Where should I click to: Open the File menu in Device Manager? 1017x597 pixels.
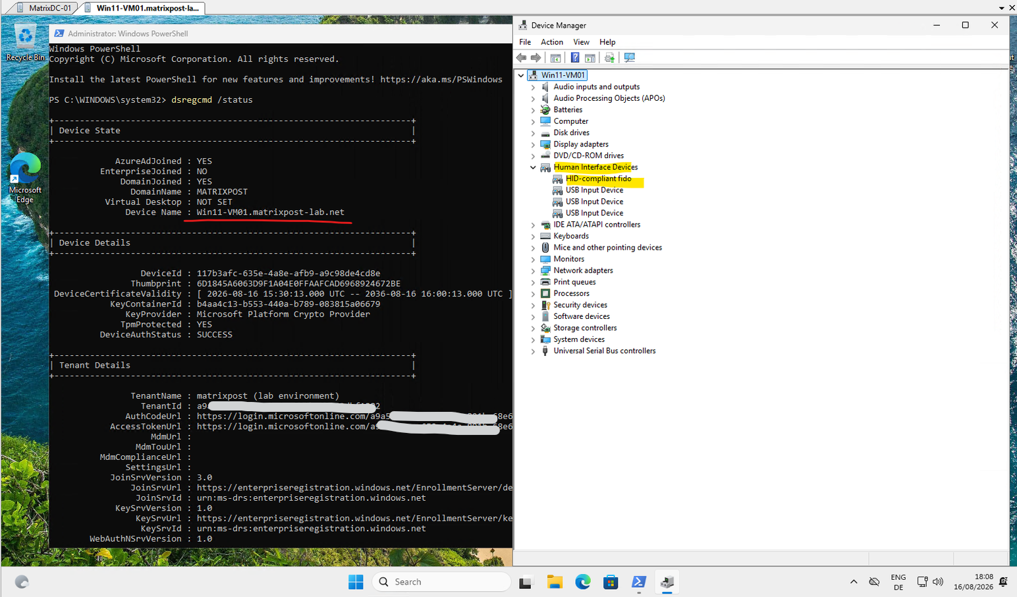[x=525, y=42]
